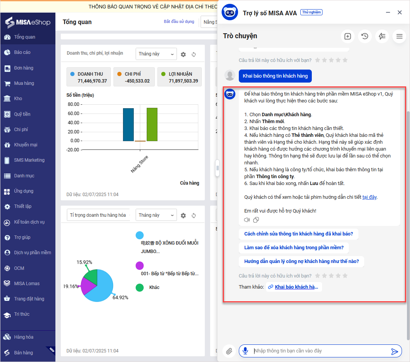Click the microphone icon in chat input
This screenshot has width=410, height=362.
pyautogui.click(x=245, y=351)
